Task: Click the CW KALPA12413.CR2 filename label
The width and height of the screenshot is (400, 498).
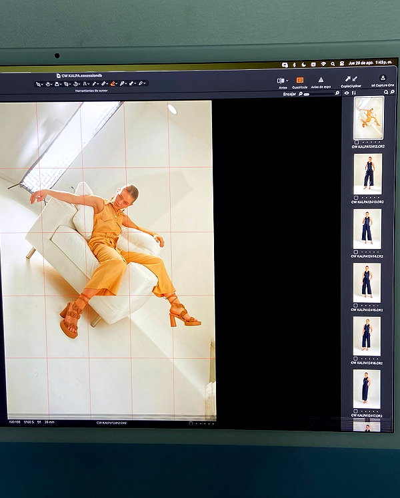Action: 367,202
